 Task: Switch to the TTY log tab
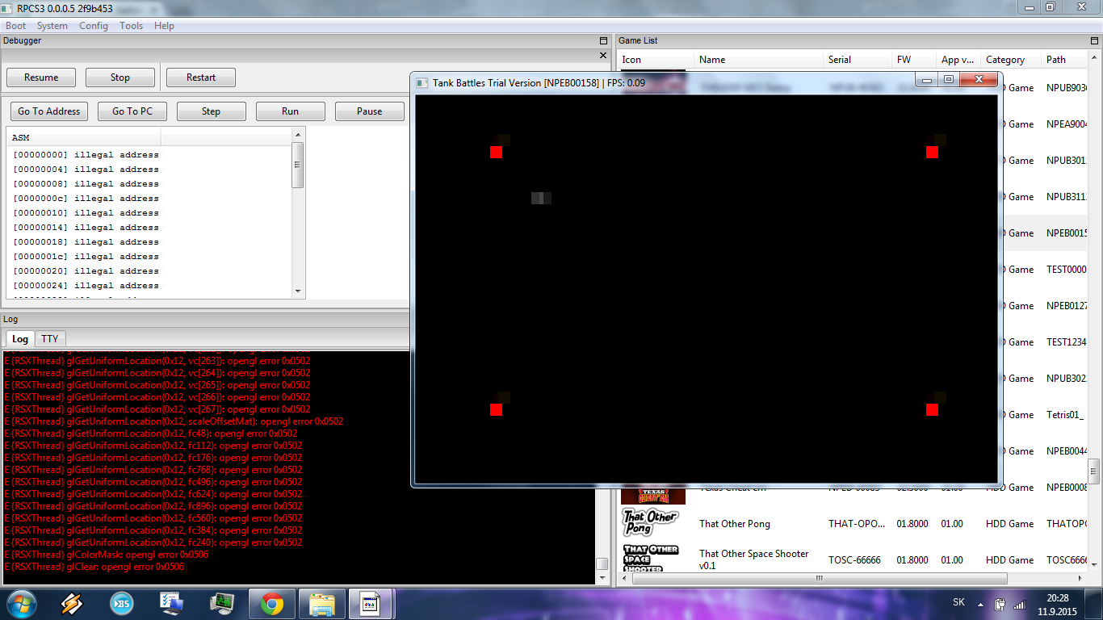50,339
